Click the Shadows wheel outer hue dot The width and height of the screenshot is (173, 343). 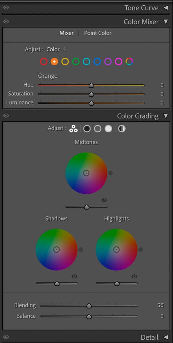pyautogui.click(x=81, y=249)
